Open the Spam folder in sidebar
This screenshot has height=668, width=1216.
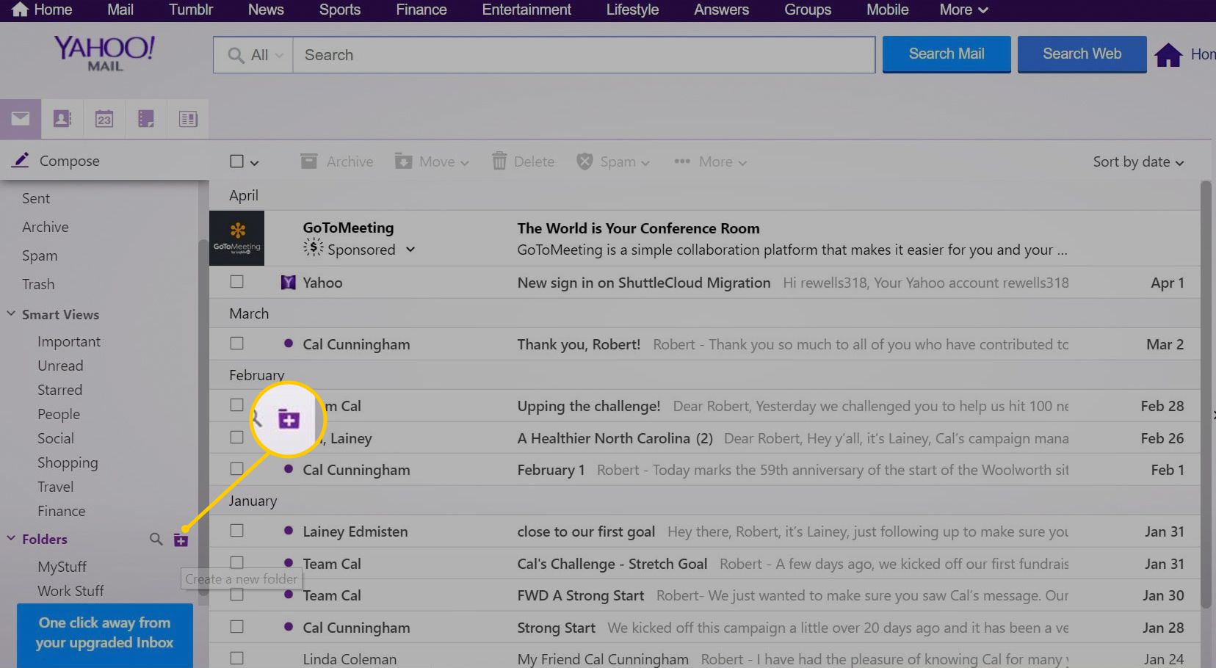(x=40, y=255)
